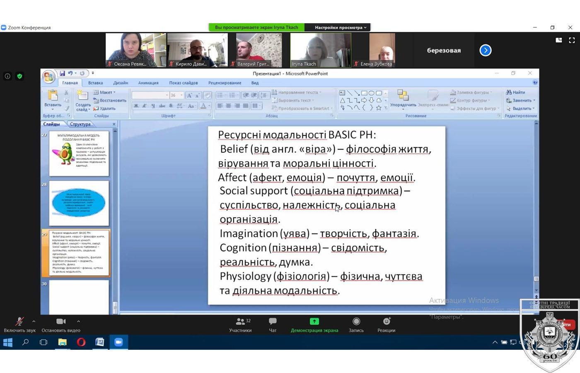Click the Найти button in the ribbon
The width and height of the screenshot is (580, 373).
pyautogui.click(x=516, y=92)
